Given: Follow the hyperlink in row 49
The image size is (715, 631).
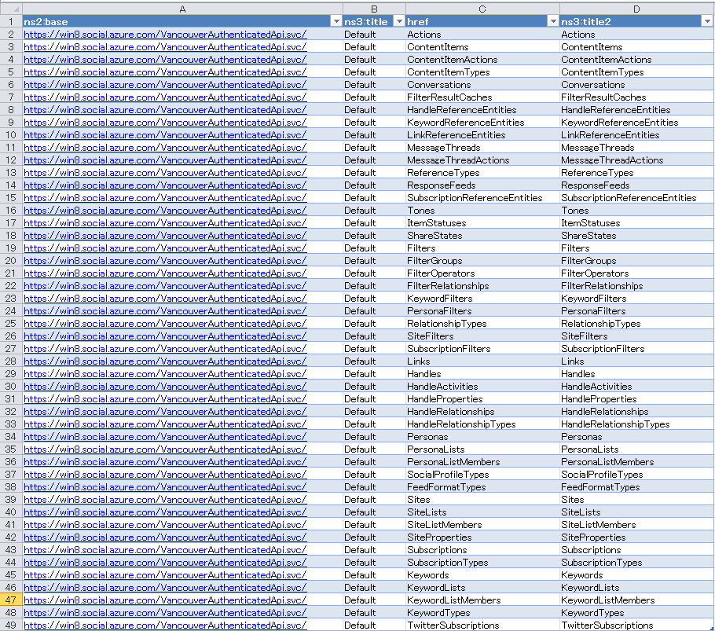Looking at the screenshot, I should coord(165,625).
